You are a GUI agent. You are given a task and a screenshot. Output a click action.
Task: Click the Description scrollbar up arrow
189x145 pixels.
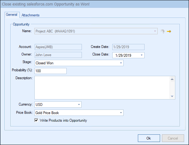172,79
